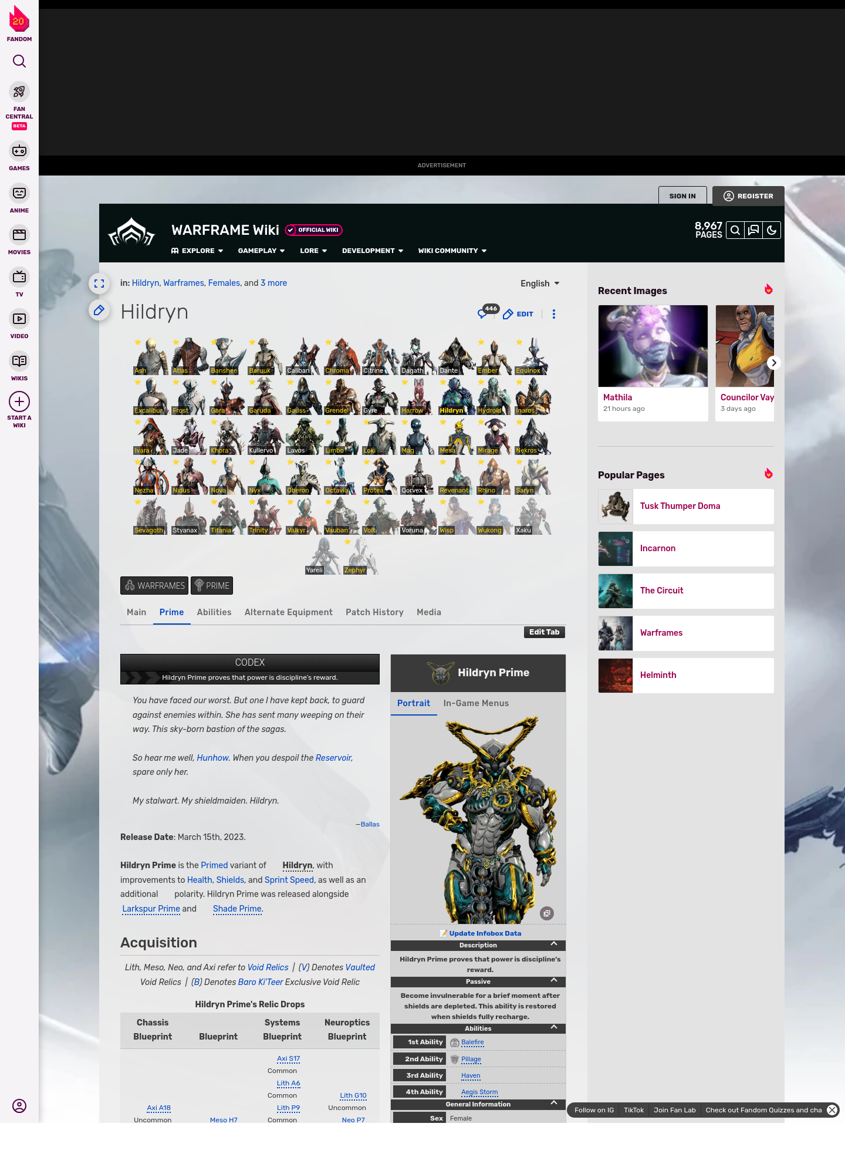Click the Prime category button

coord(212,586)
